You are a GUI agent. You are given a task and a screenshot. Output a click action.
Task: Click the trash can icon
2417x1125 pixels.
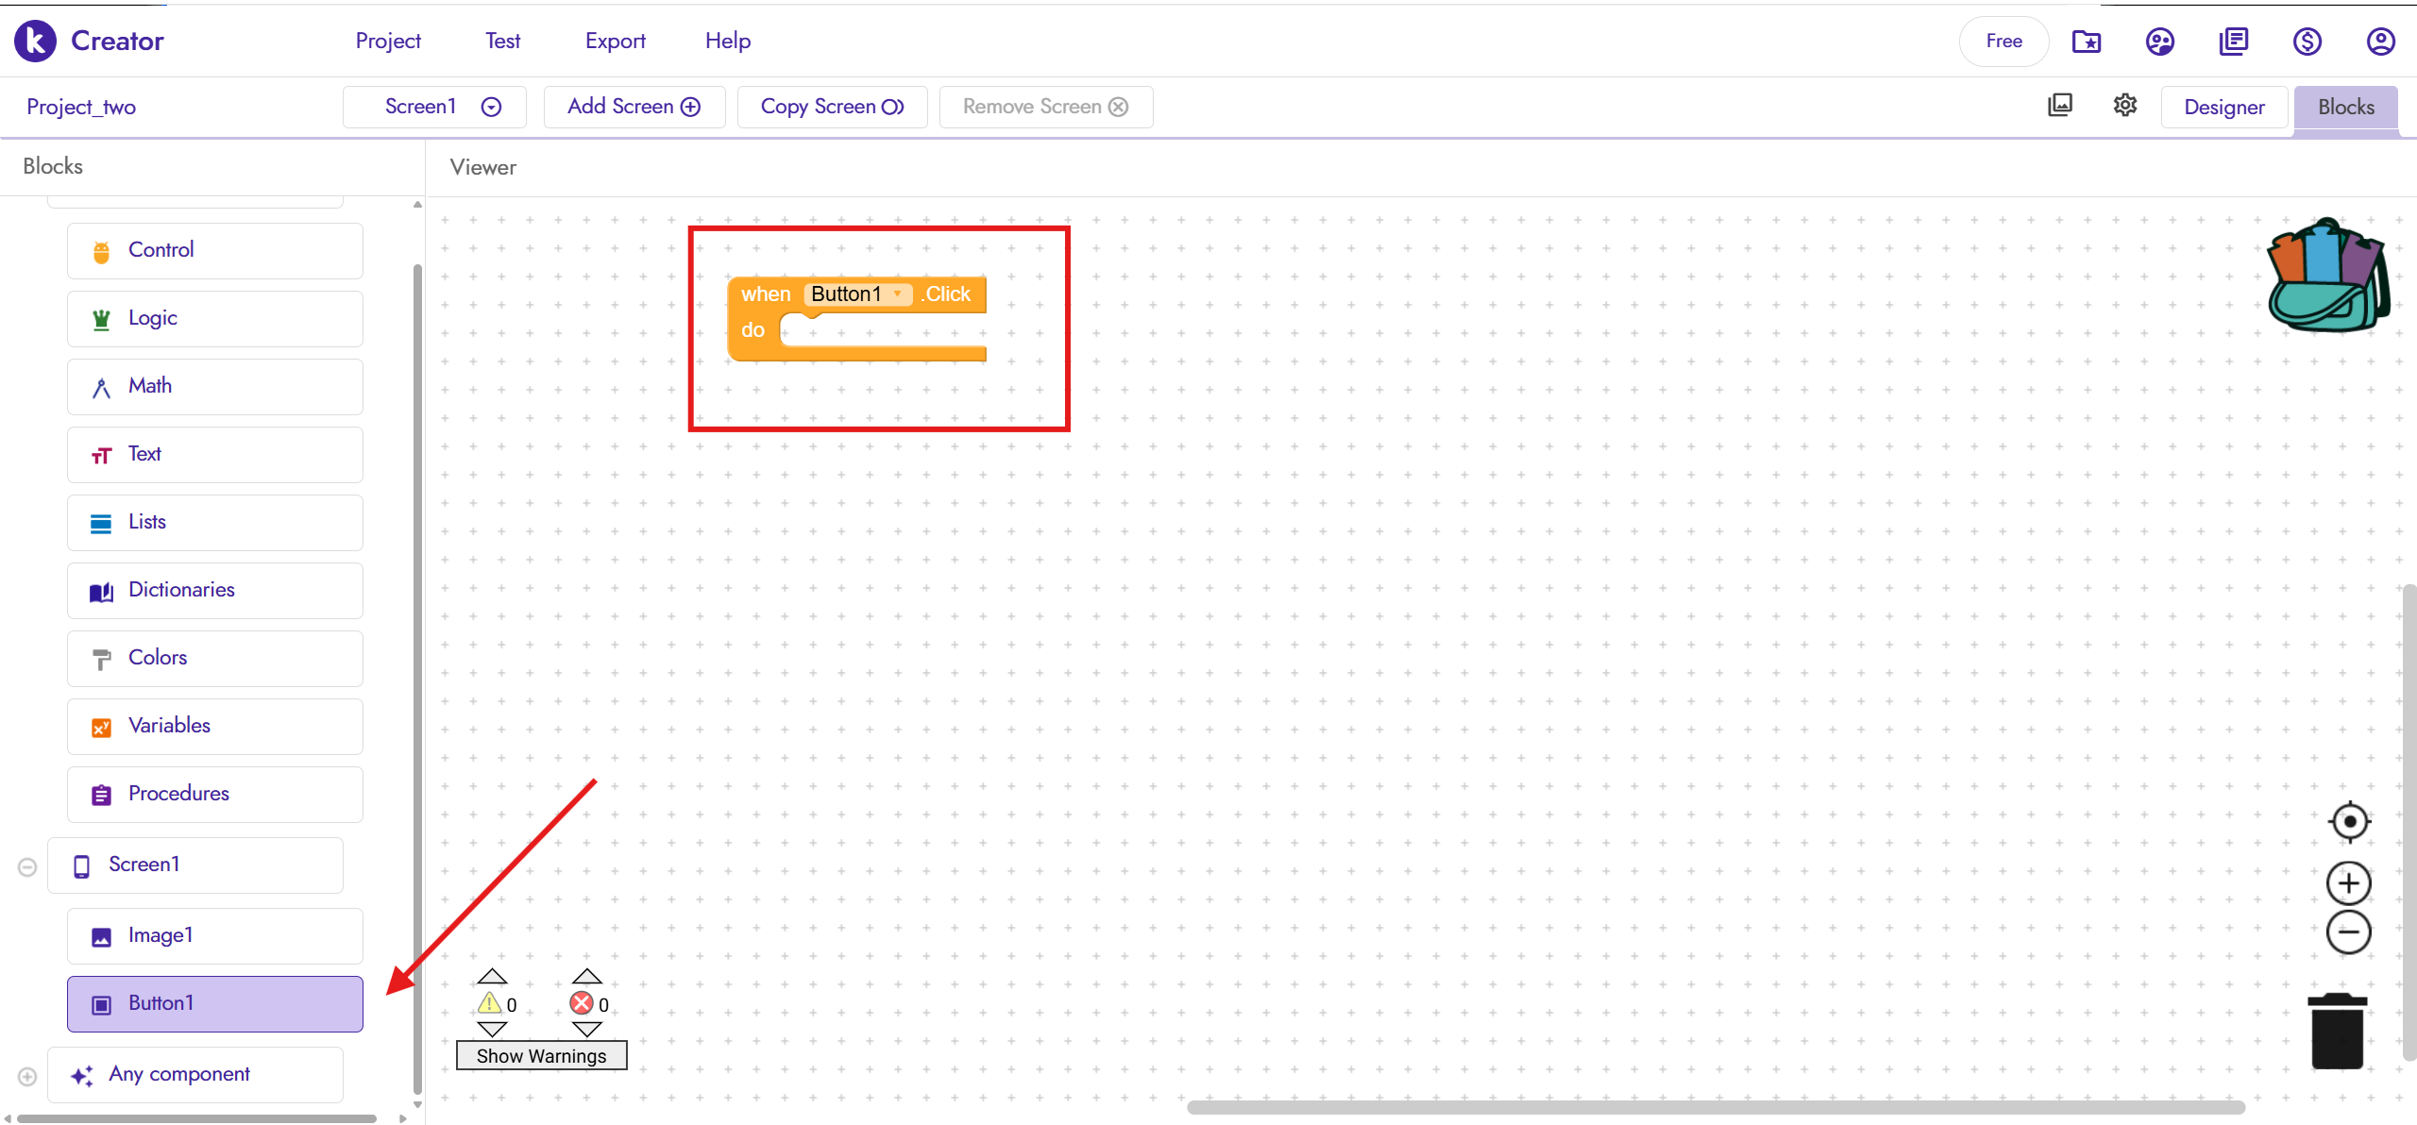(x=2337, y=1032)
